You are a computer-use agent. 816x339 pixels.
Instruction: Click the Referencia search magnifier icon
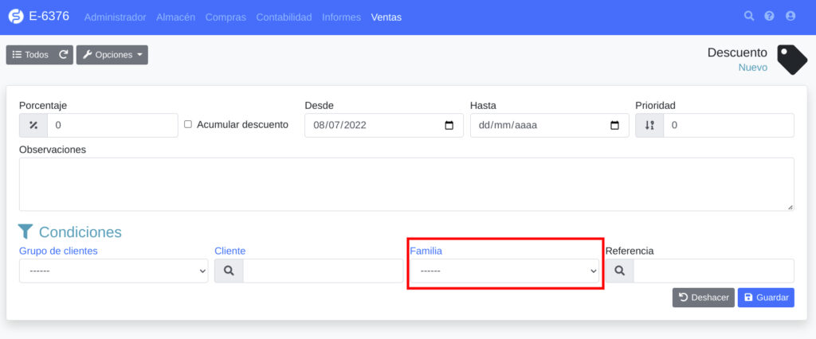(619, 271)
